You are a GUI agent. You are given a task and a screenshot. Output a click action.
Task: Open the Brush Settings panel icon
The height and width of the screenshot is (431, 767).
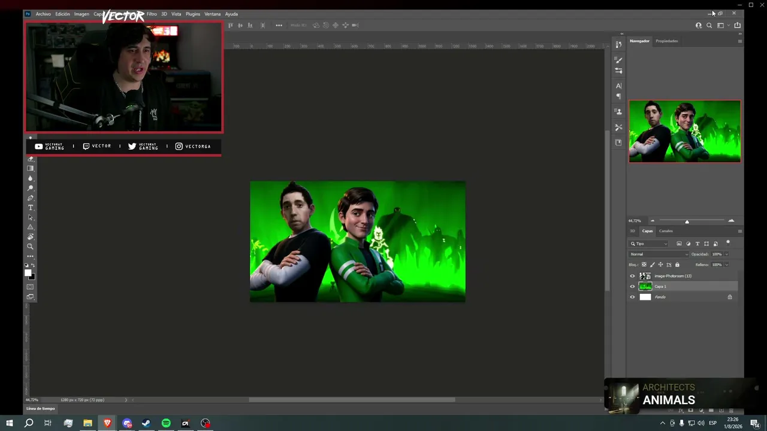618,71
